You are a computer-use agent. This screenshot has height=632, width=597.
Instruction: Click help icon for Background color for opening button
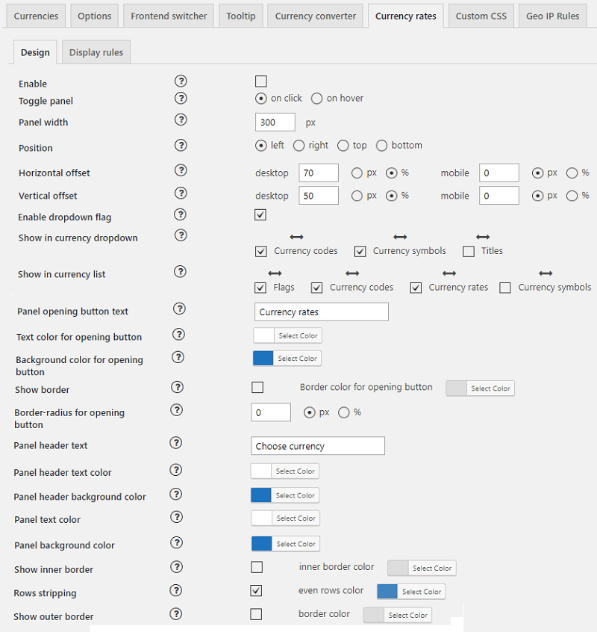click(x=178, y=357)
